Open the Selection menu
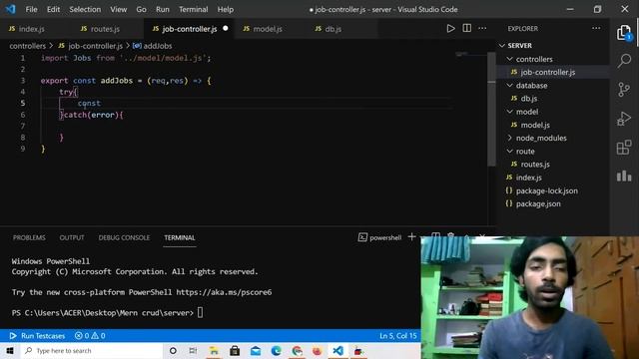Image resolution: width=639 pixels, height=359 pixels. (85, 9)
